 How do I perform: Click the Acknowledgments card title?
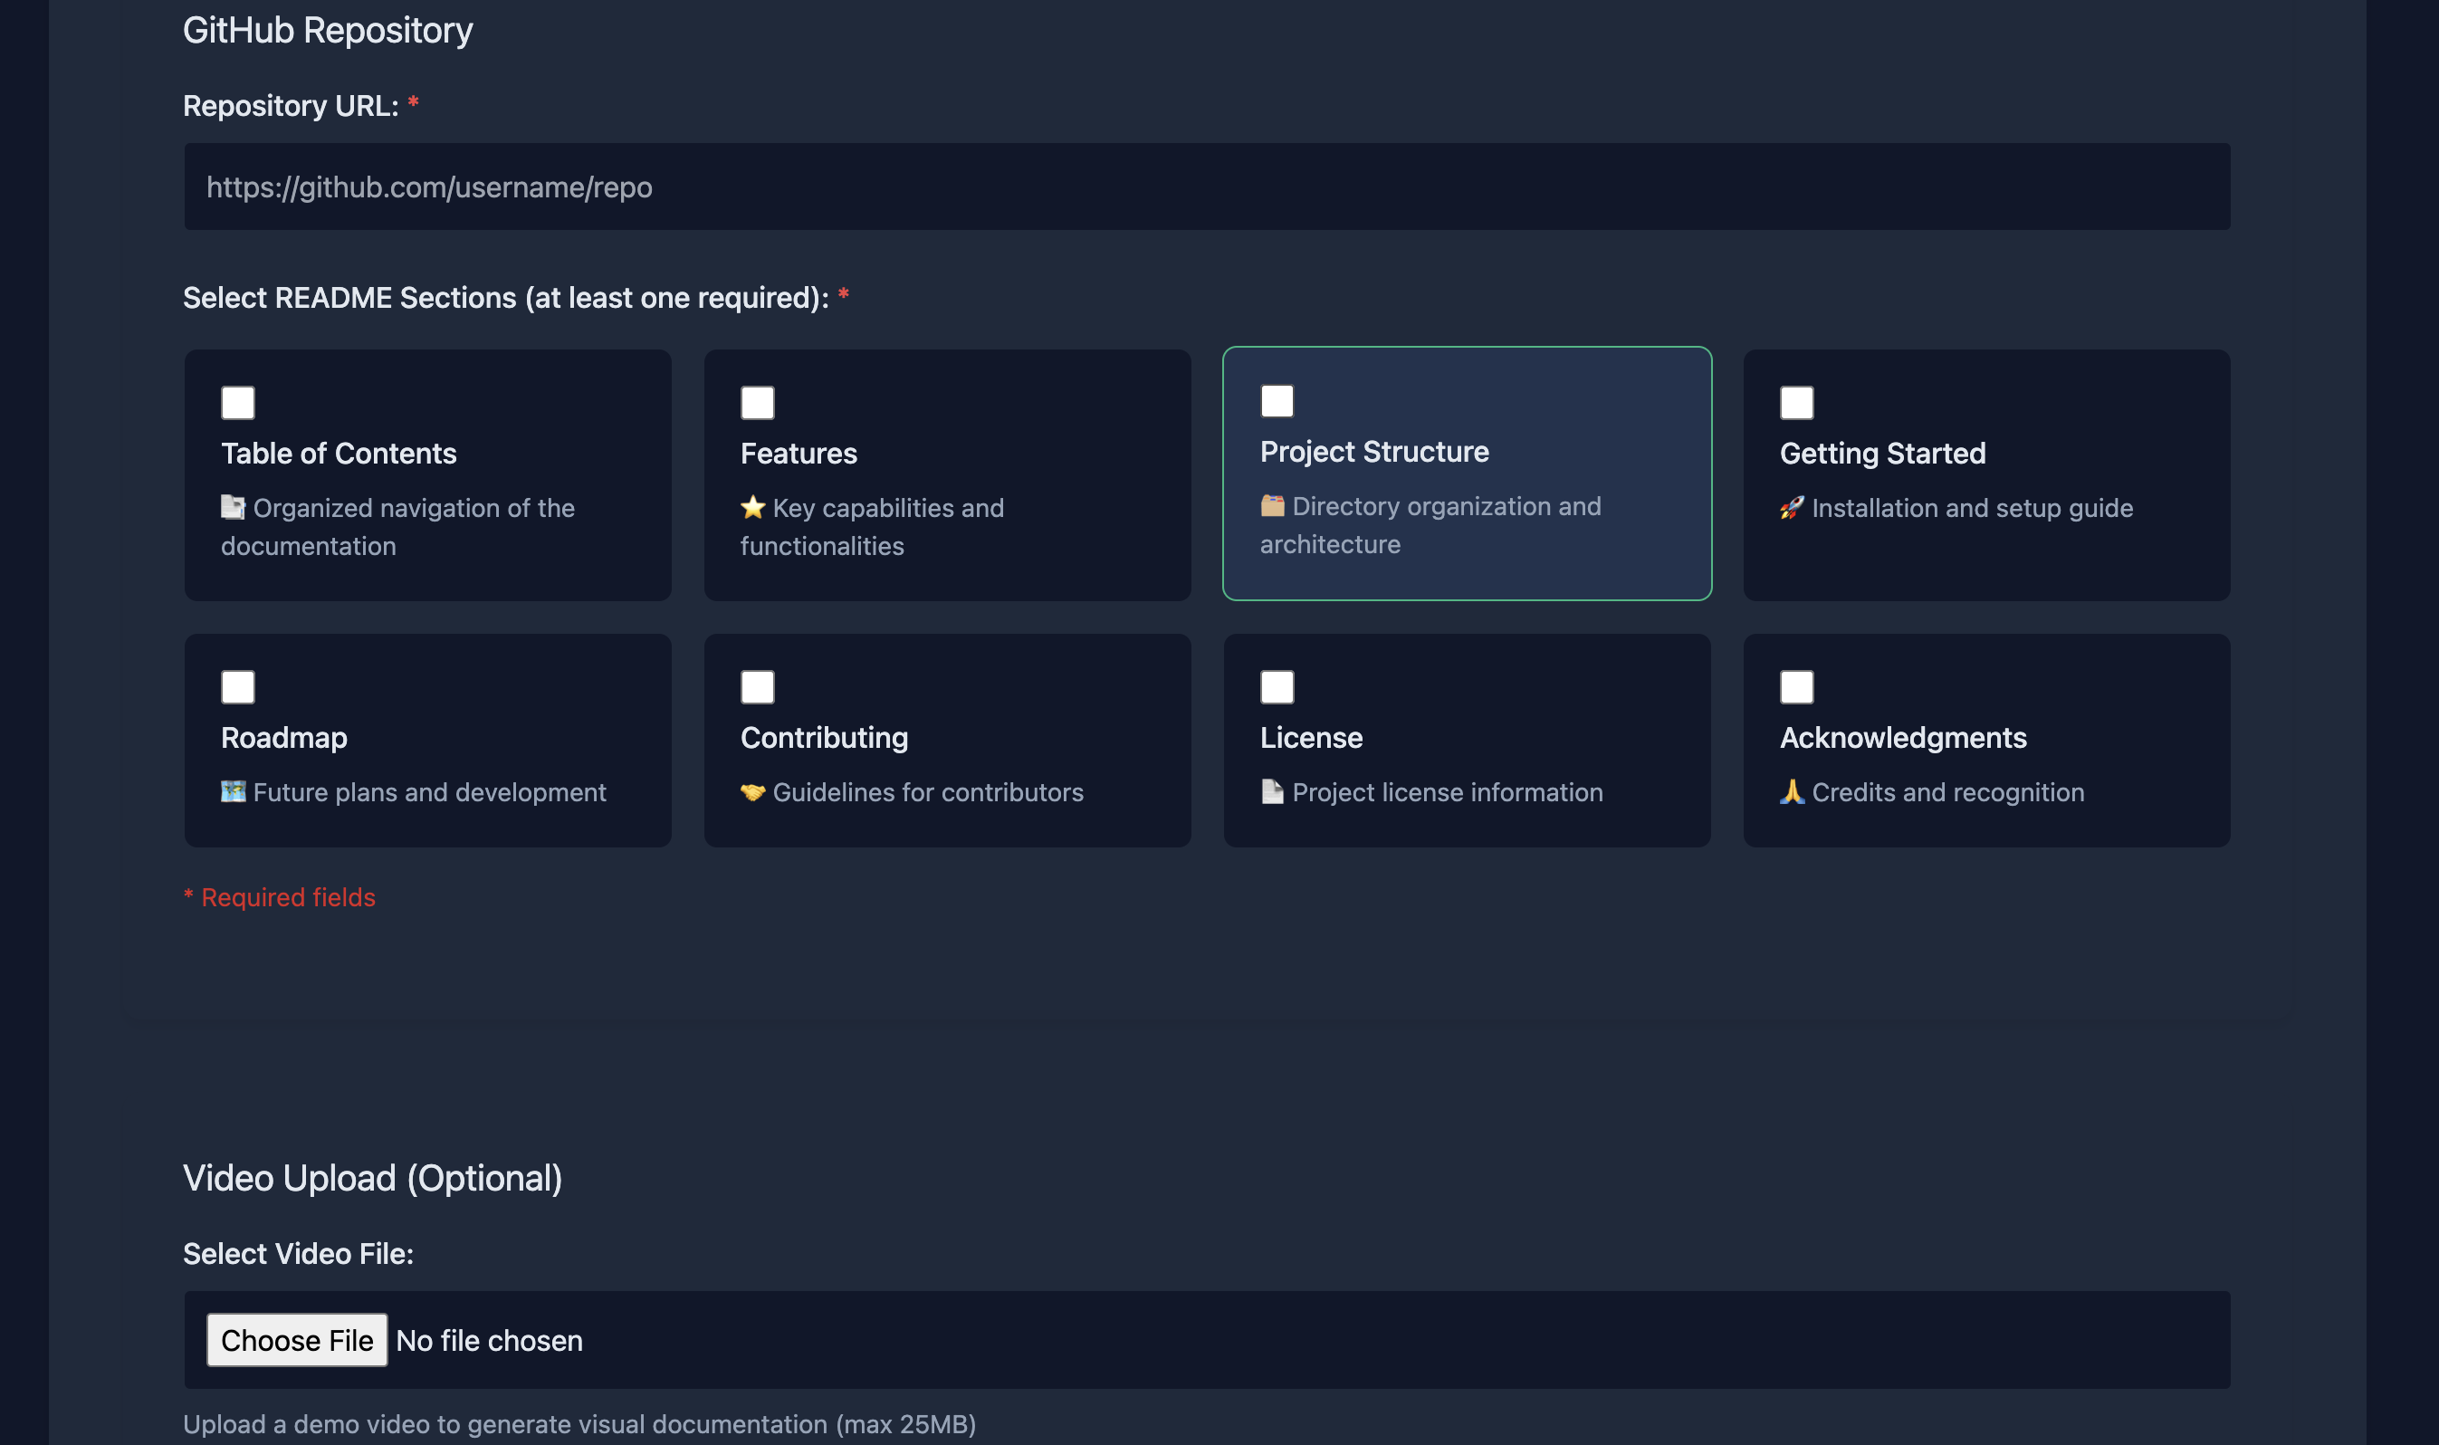coord(1902,737)
